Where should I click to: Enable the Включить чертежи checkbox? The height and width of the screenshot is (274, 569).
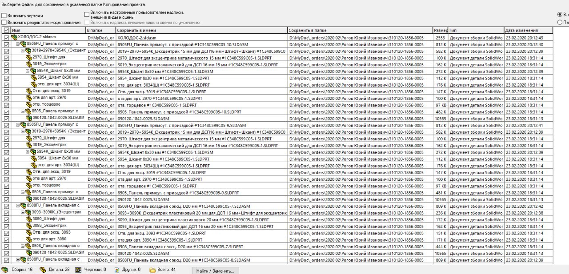(4, 16)
